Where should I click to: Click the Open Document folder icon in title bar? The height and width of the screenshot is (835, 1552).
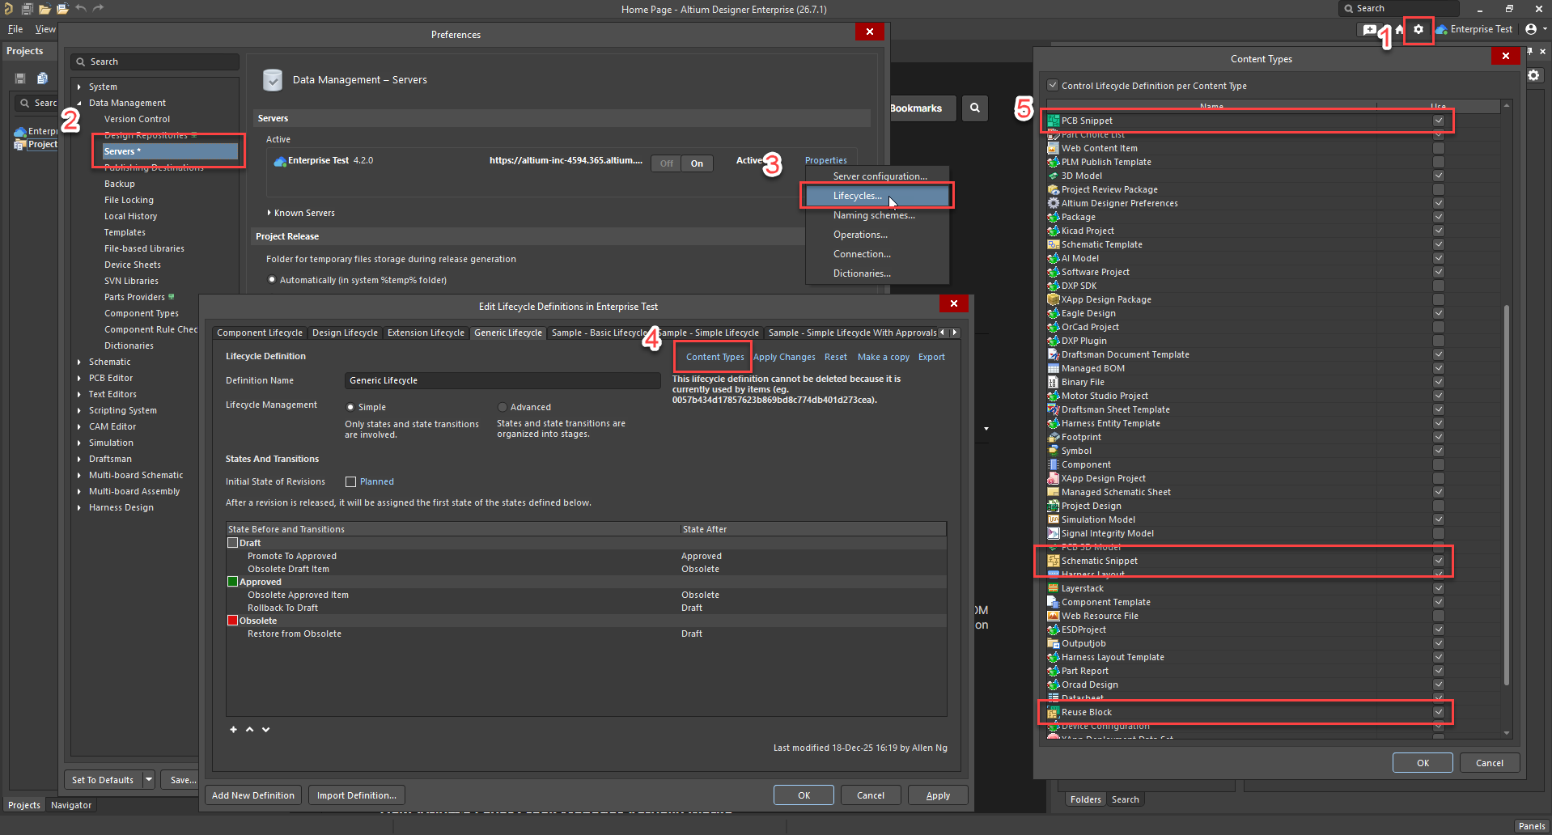point(45,9)
